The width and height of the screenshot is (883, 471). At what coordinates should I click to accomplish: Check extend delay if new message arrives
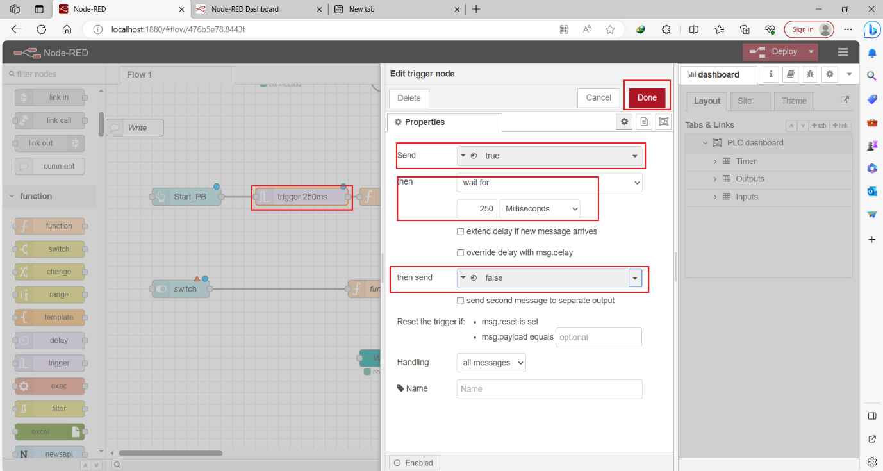point(460,231)
